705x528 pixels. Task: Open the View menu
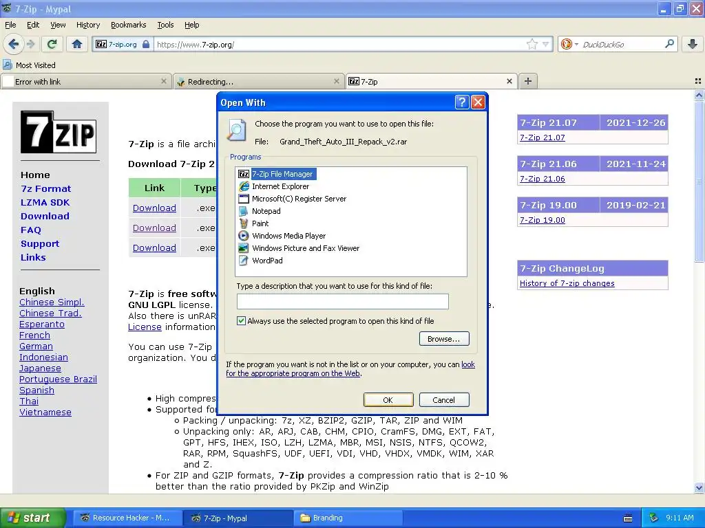pyautogui.click(x=58, y=25)
